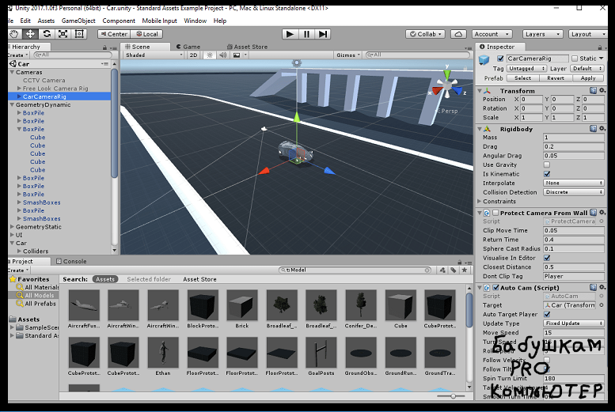This screenshot has width=615, height=412.
Task: Open the Component menu
Action: click(119, 21)
